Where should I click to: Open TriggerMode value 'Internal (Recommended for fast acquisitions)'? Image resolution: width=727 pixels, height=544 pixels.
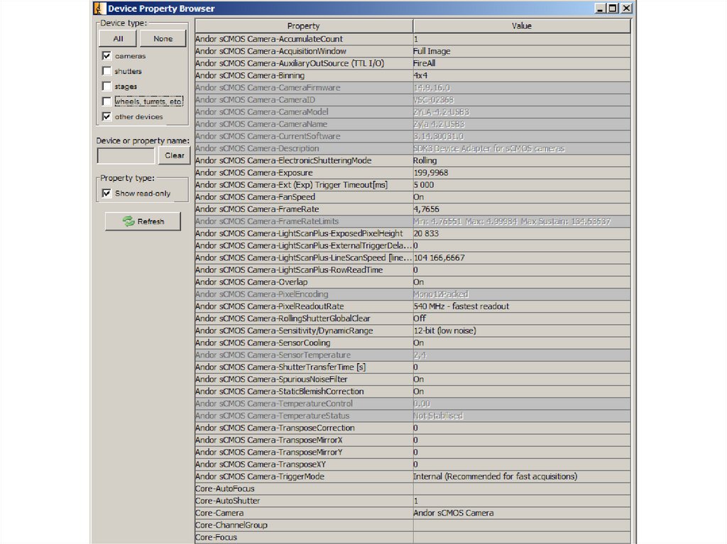(x=522, y=477)
